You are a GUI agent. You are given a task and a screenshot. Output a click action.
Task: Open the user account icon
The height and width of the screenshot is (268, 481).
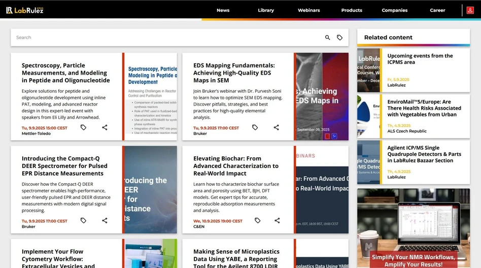(470, 10)
